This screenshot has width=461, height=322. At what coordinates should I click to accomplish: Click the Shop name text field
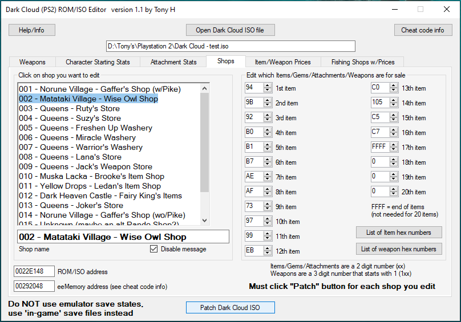pyautogui.click(x=123, y=237)
